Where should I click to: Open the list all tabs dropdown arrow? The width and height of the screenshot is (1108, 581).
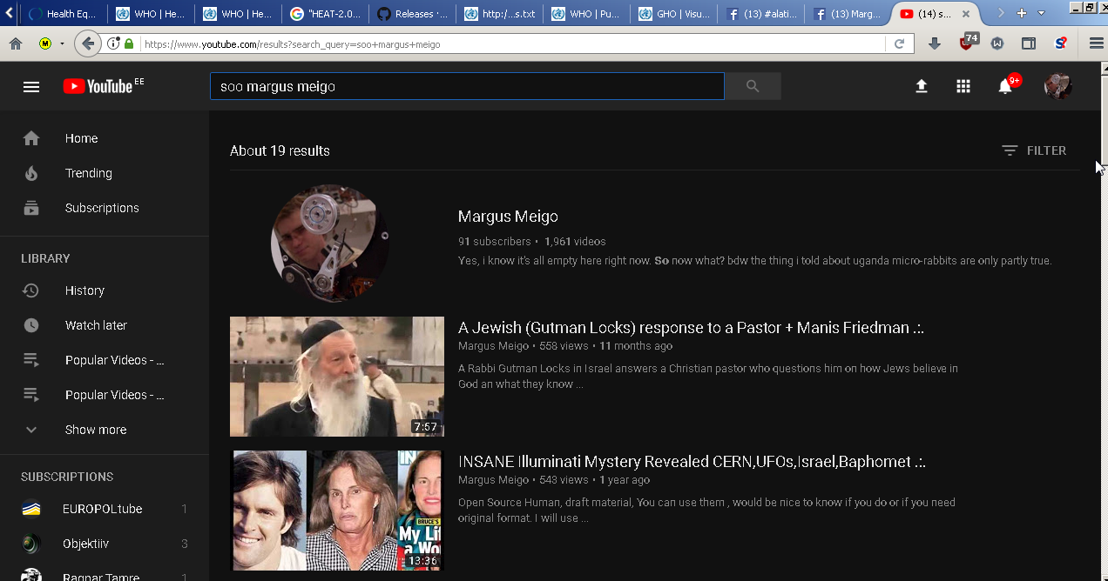[x=1042, y=13]
